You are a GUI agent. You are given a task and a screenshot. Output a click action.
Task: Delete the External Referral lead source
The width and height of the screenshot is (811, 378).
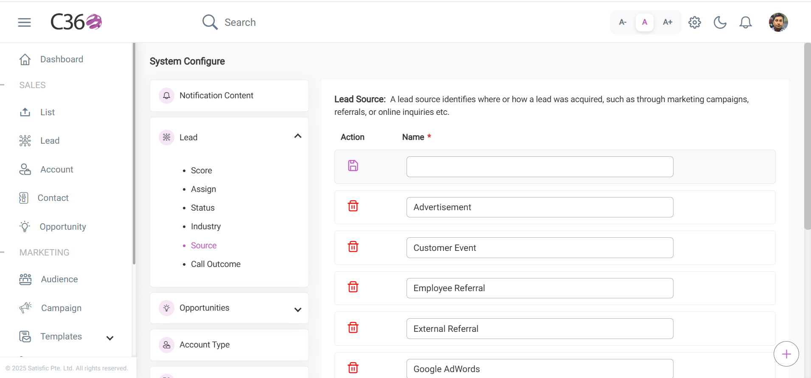(353, 328)
